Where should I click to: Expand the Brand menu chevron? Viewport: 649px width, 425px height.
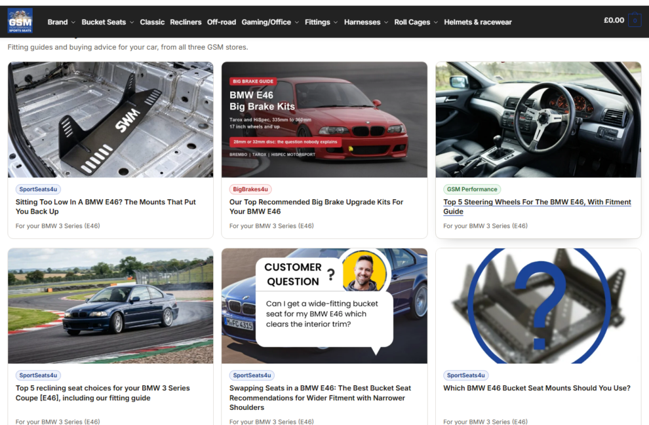coord(73,22)
